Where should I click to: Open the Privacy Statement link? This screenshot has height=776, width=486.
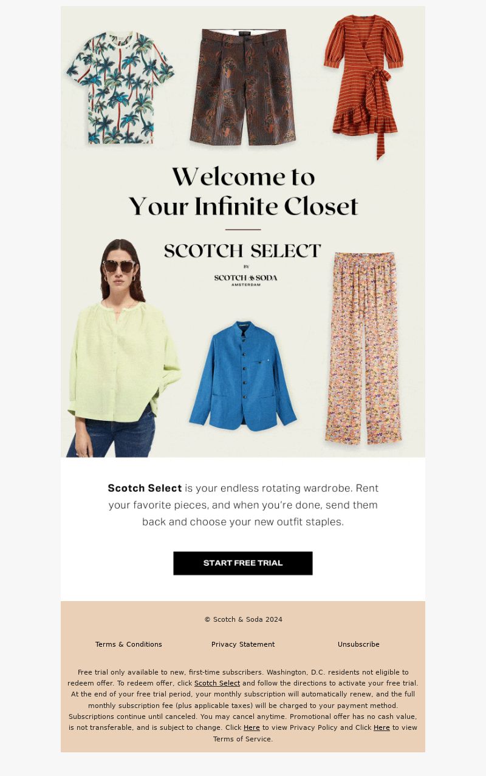tap(243, 644)
